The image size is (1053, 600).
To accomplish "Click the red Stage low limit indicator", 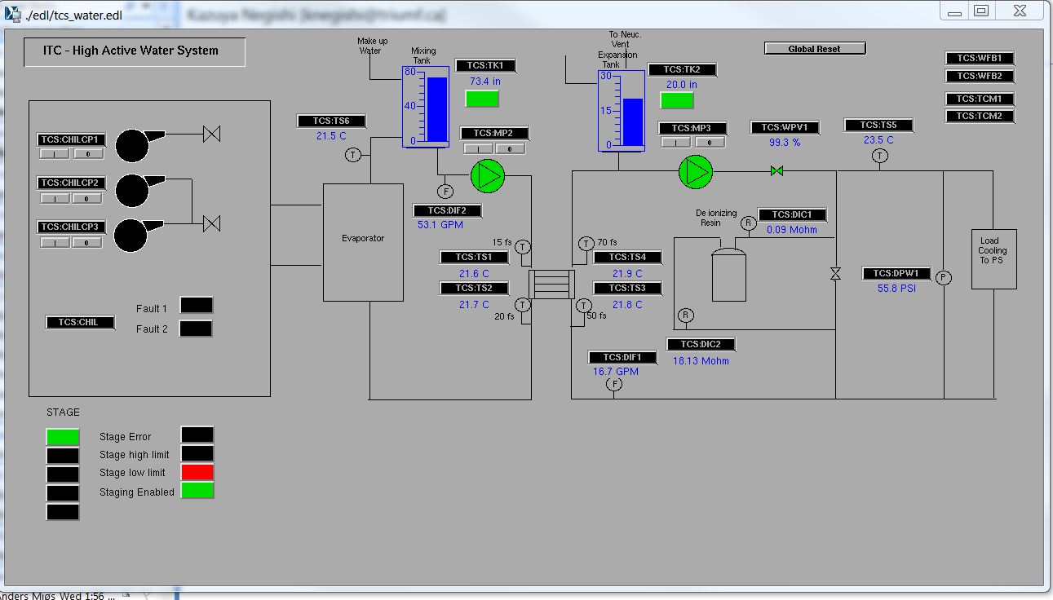I will [197, 472].
